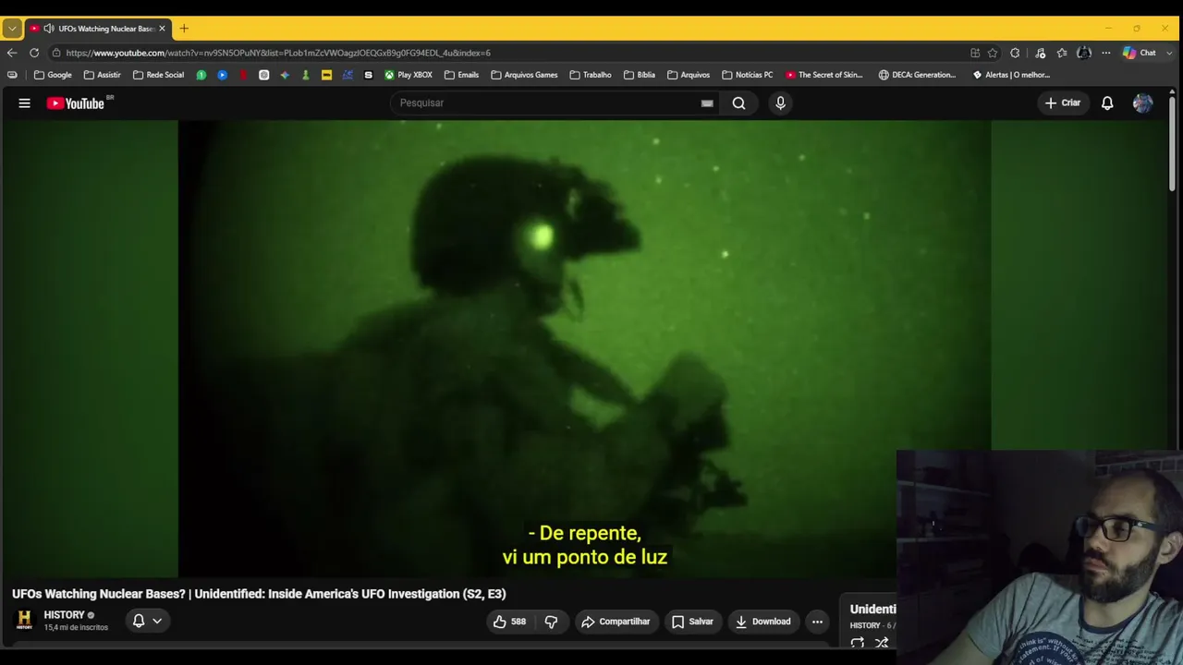Open the Bíblia bookmarks folder
The width and height of the screenshot is (1183, 665).
pos(639,75)
